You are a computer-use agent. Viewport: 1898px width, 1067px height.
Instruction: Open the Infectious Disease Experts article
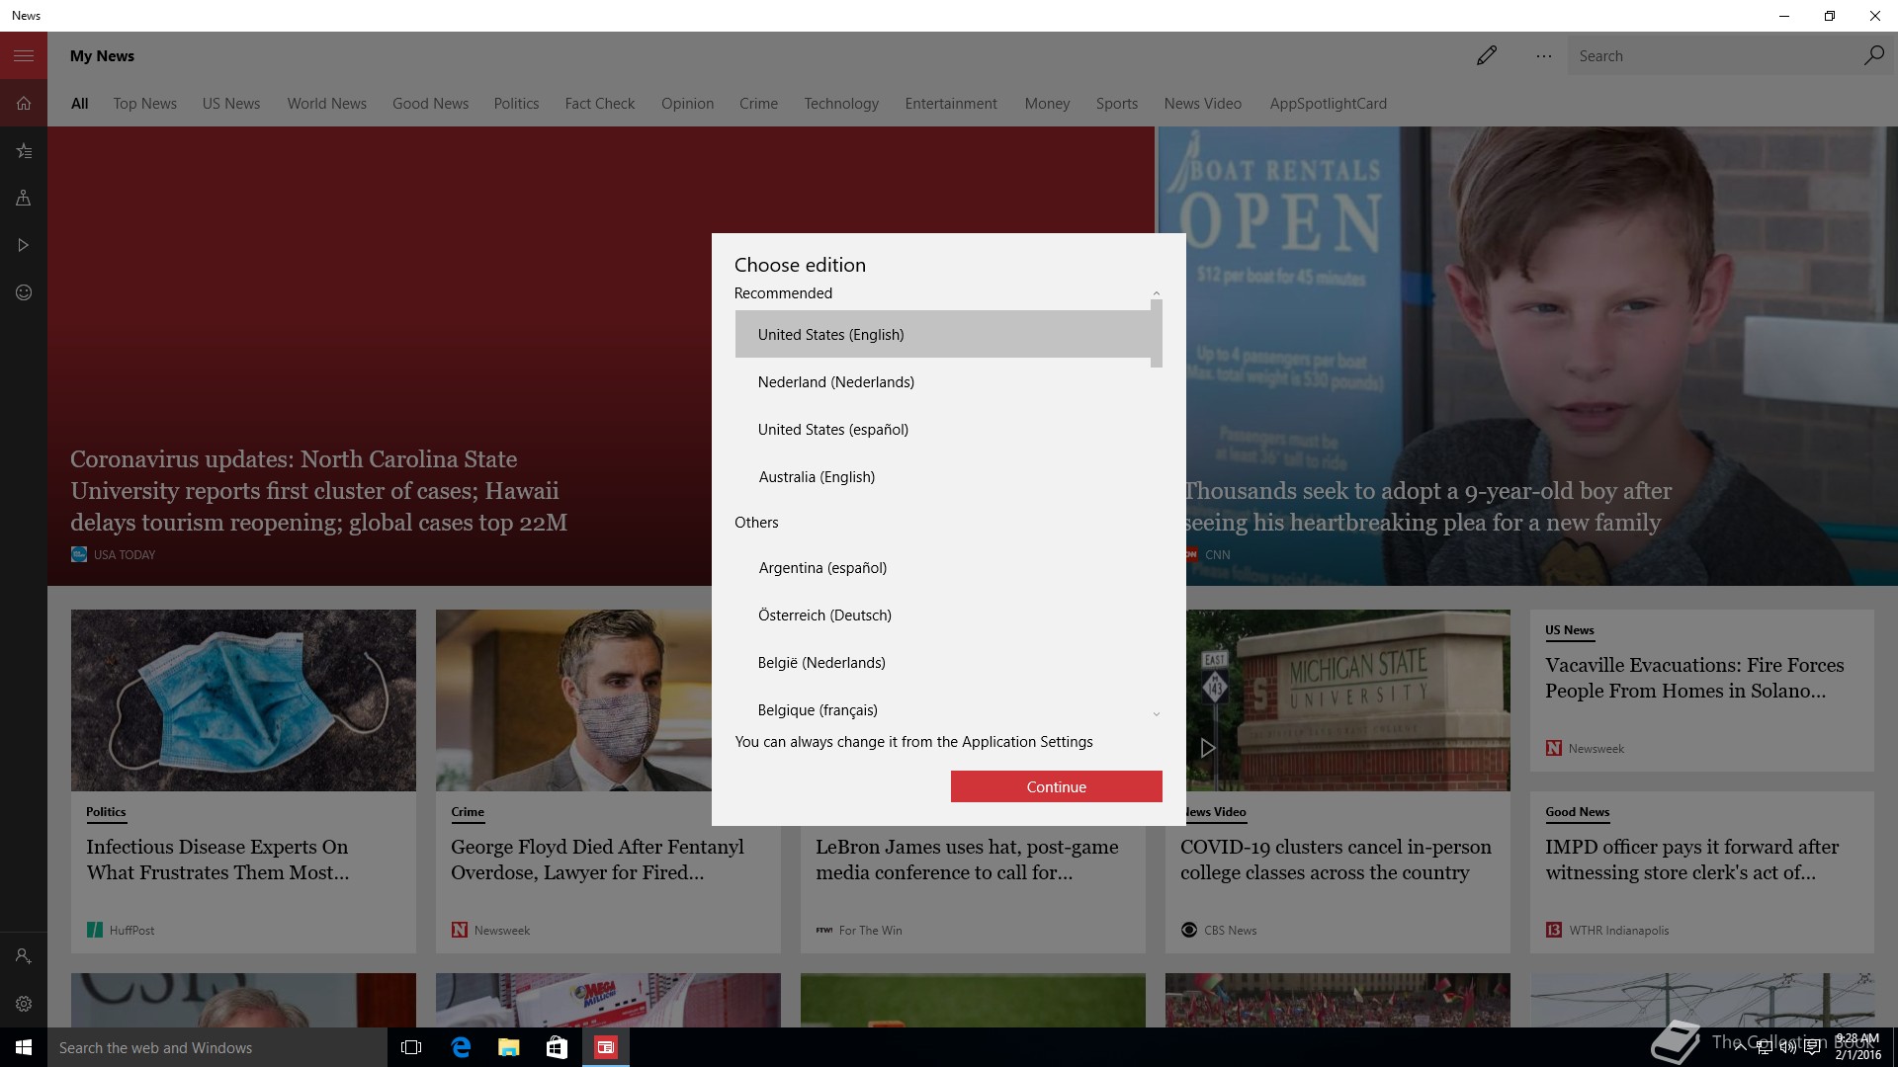(x=217, y=860)
